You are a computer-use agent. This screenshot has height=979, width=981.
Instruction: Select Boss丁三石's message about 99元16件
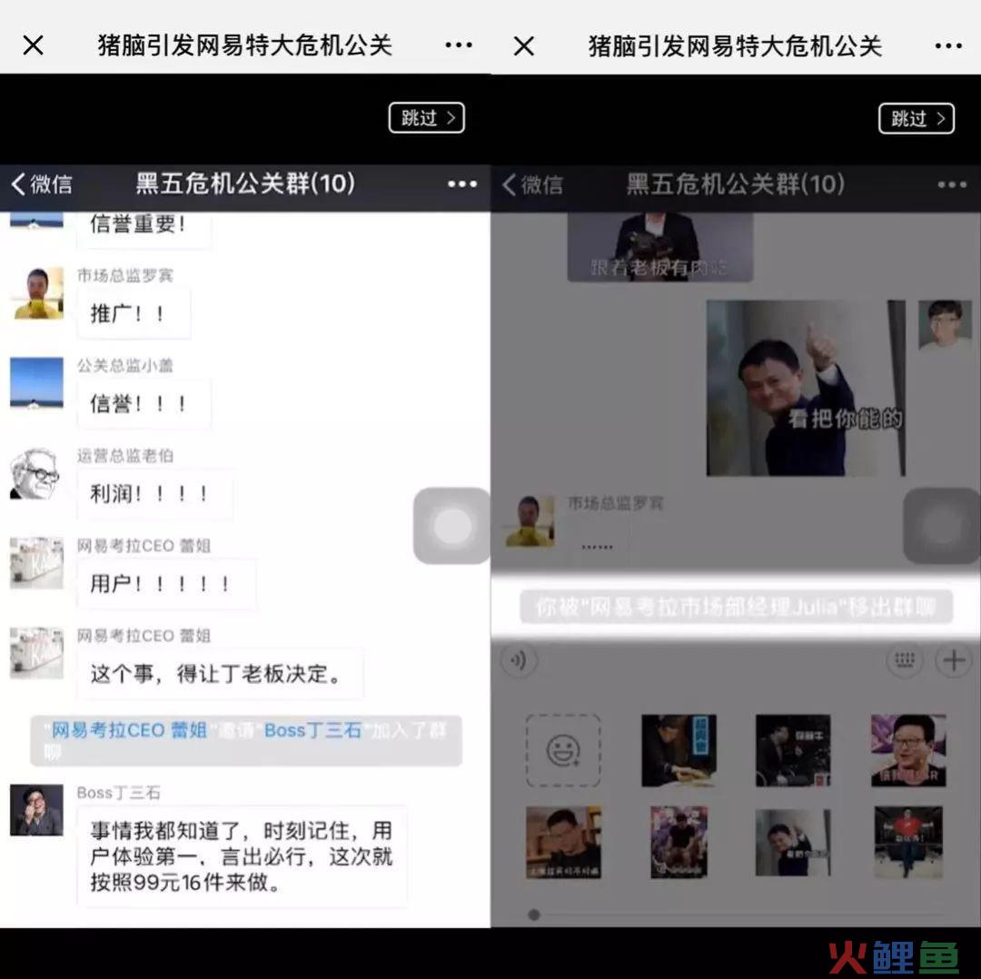[x=243, y=855]
